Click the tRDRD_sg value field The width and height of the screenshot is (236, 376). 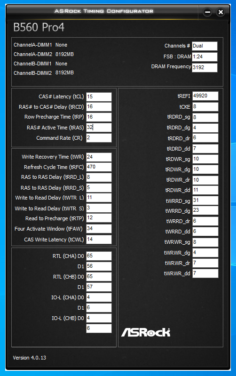[205, 117]
